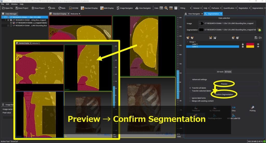Open the Segmentation selection field in Data selection
266x143 pixels.
[x=227, y=30]
